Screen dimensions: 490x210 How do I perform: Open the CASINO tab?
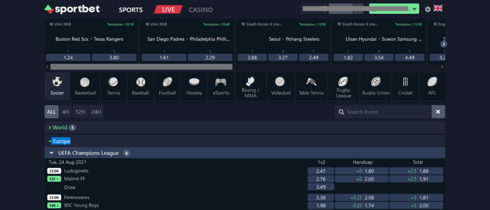[x=200, y=10]
